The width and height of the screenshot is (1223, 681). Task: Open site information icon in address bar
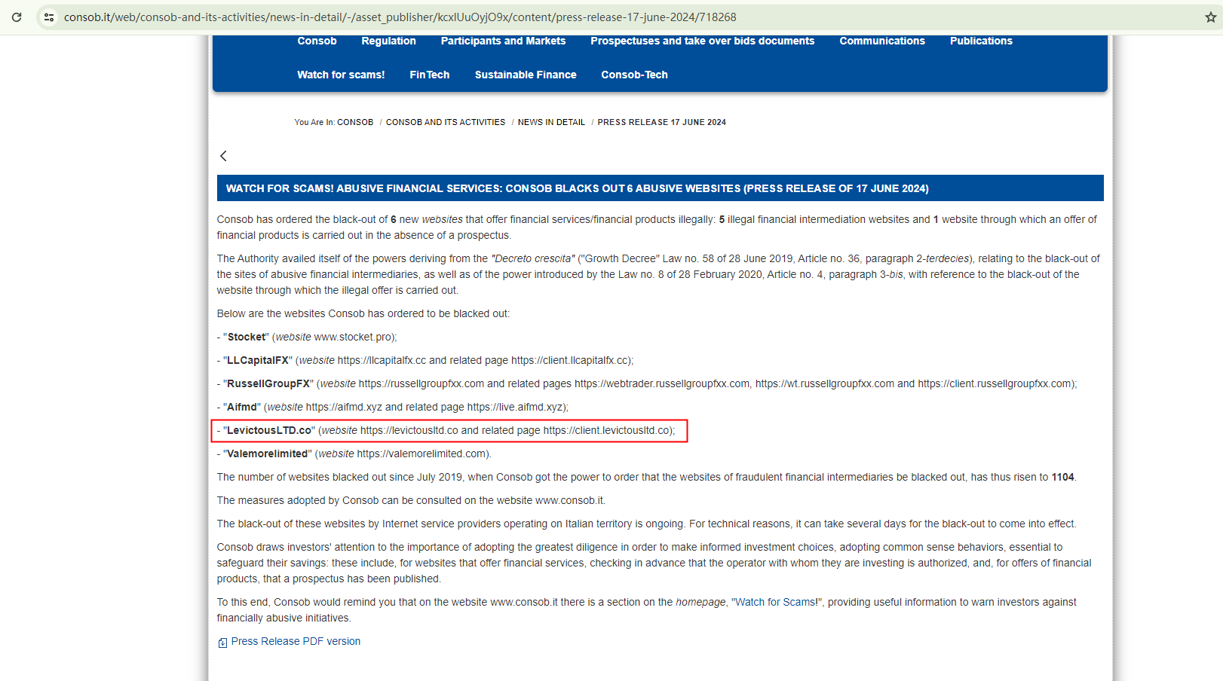(49, 17)
